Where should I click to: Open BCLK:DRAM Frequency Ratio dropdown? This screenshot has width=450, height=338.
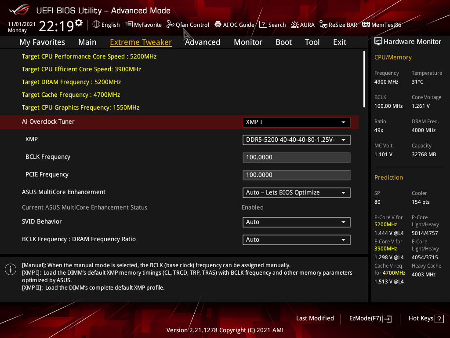[x=297, y=240]
